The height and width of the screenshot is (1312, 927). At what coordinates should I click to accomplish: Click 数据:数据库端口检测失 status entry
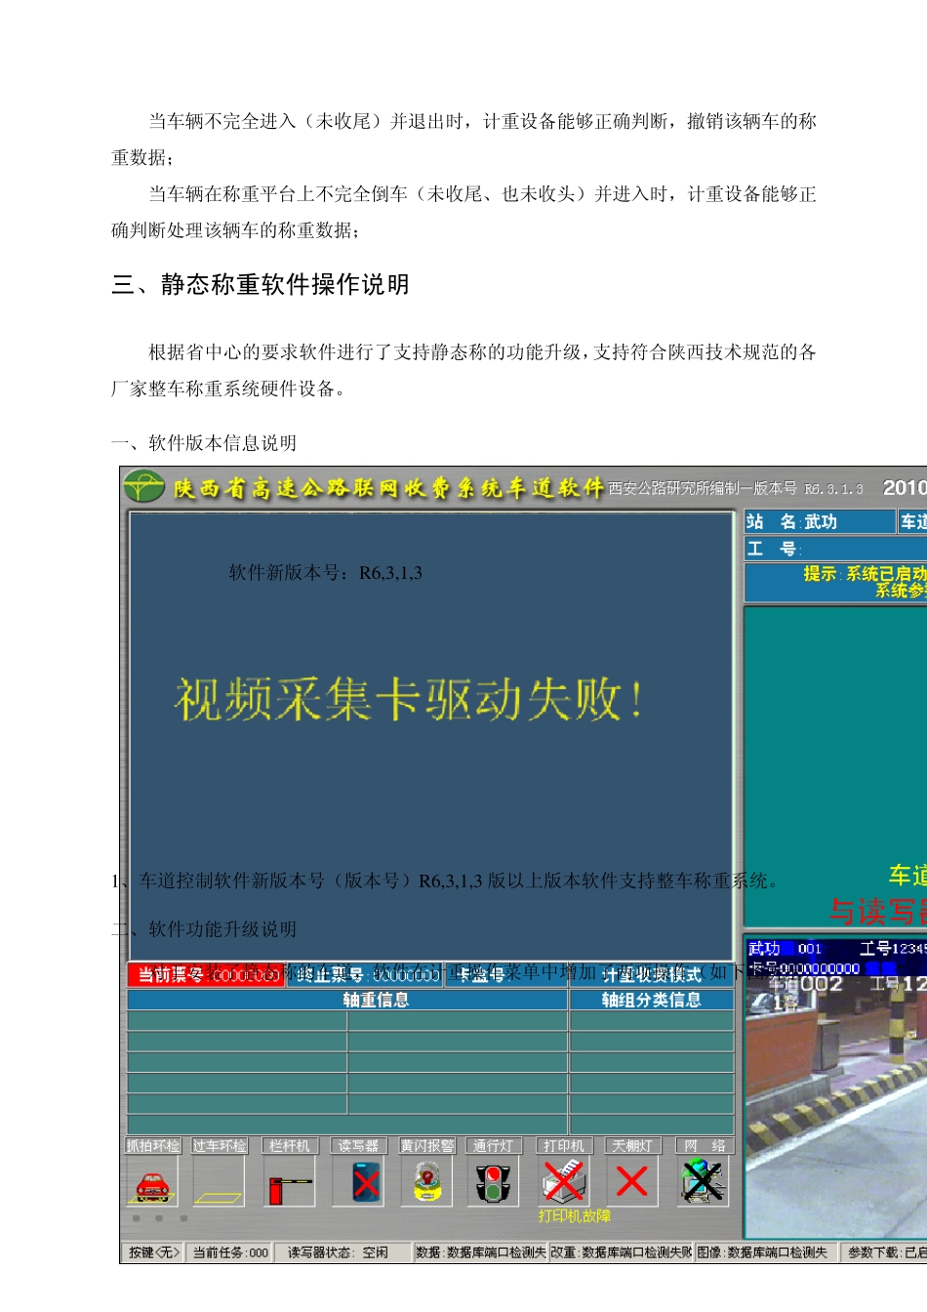point(480,1252)
